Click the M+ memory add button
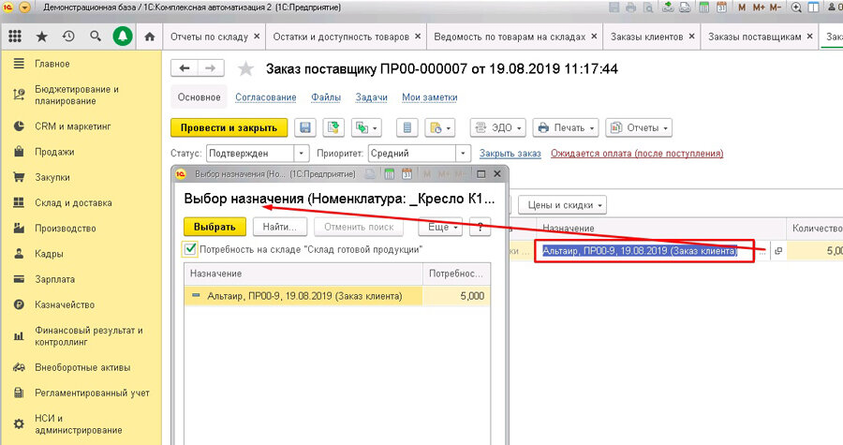The height and width of the screenshot is (445, 843). (759, 7)
